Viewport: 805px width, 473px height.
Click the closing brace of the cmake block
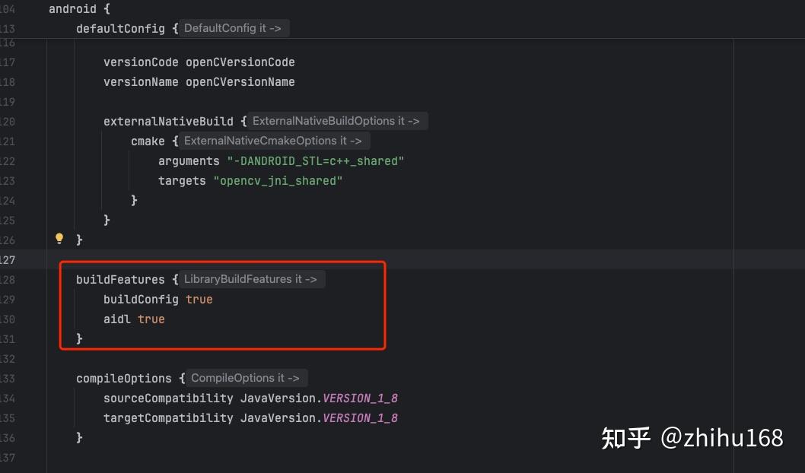tap(134, 200)
